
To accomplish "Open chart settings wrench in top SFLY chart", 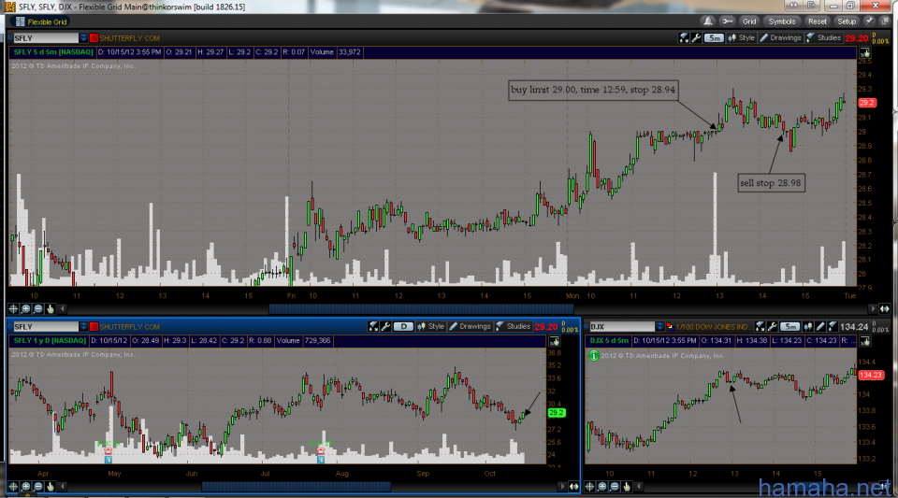I will coord(698,37).
